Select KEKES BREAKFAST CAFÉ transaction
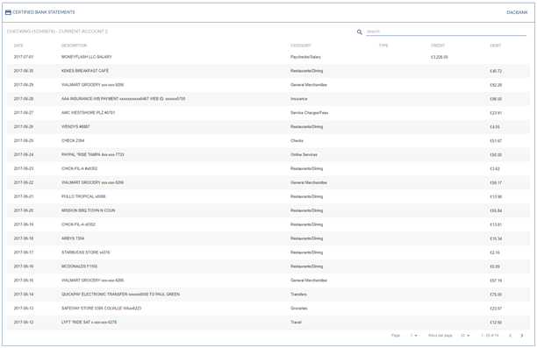The height and width of the screenshot is (348, 537). [x=85, y=71]
